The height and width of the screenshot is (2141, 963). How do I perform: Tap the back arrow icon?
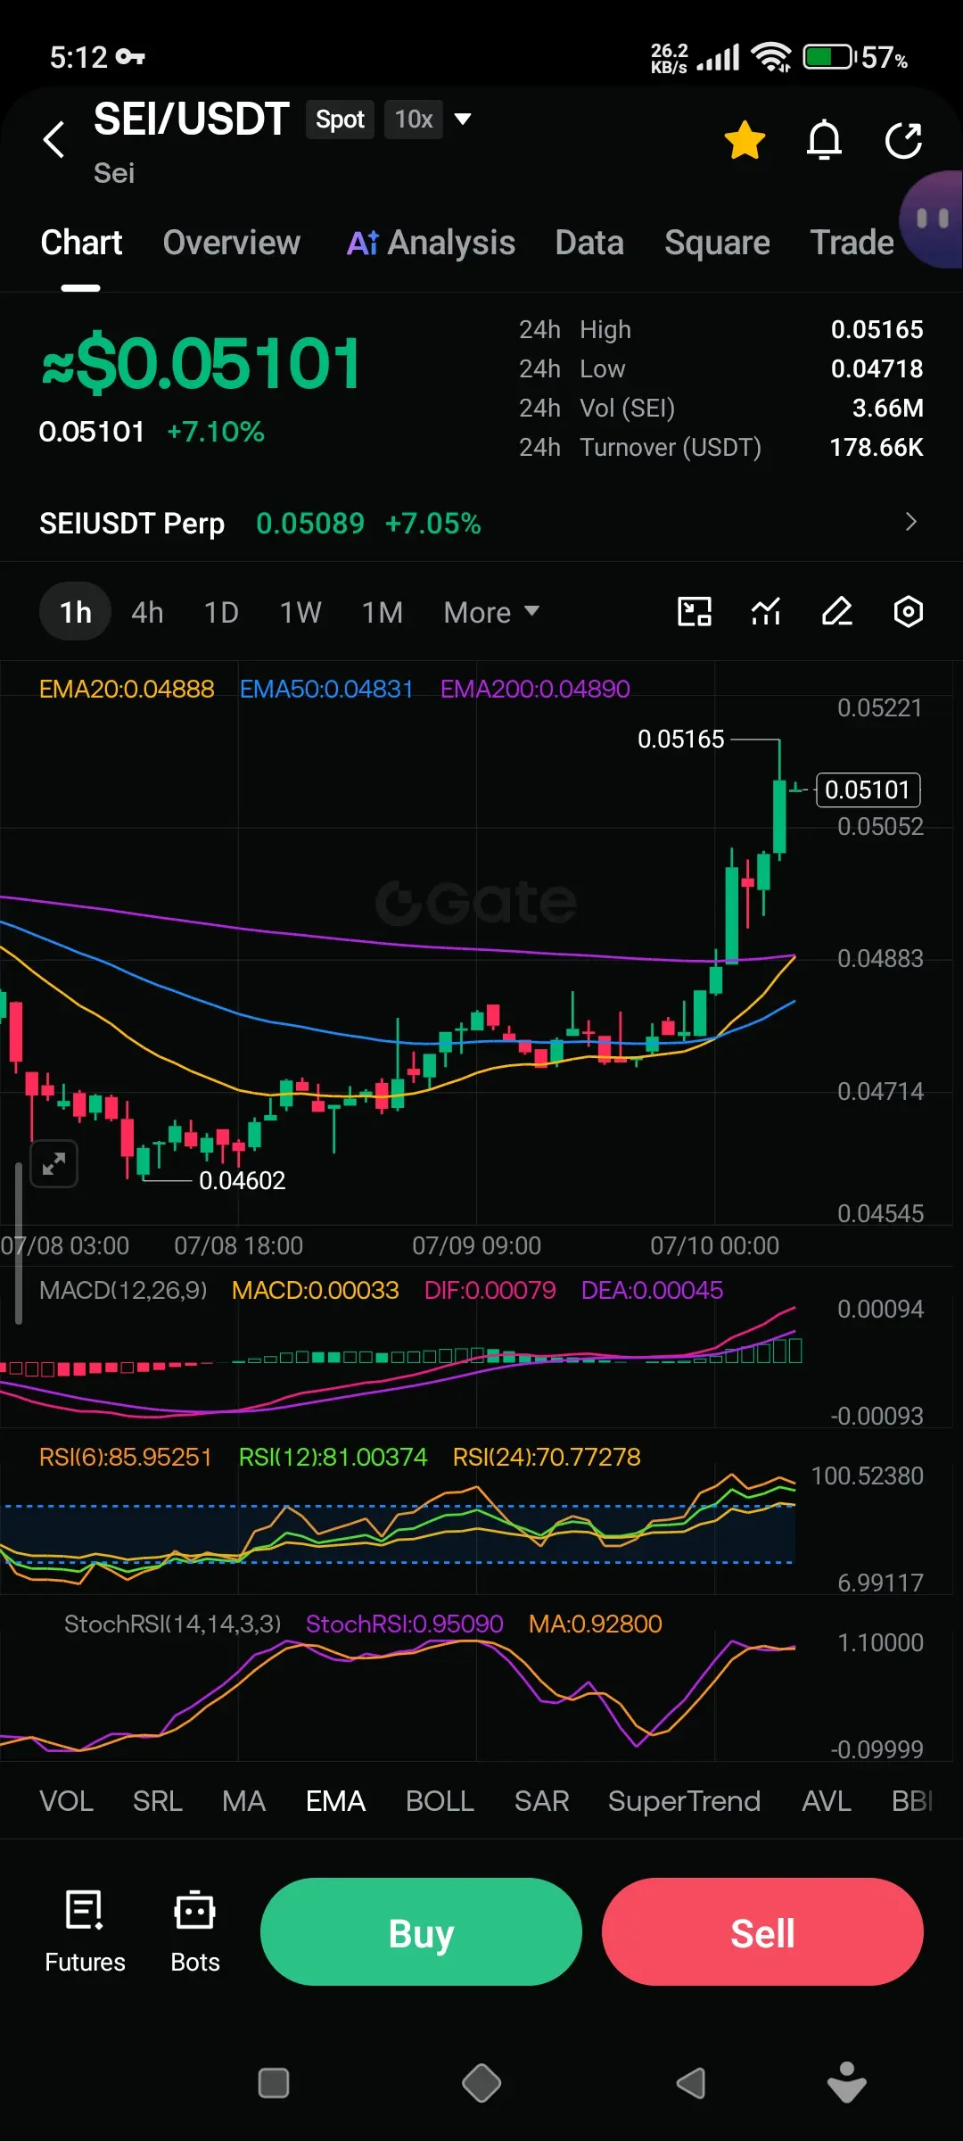(54, 139)
